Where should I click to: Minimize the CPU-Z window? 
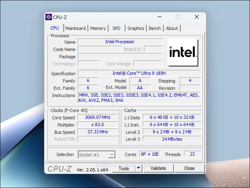(160, 17)
